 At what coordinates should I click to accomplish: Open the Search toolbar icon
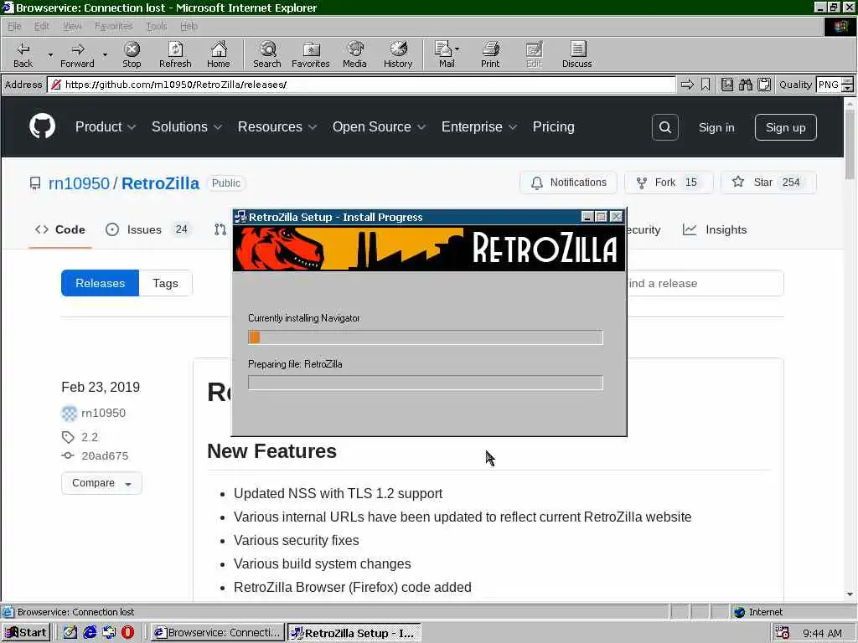click(x=267, y=54)
